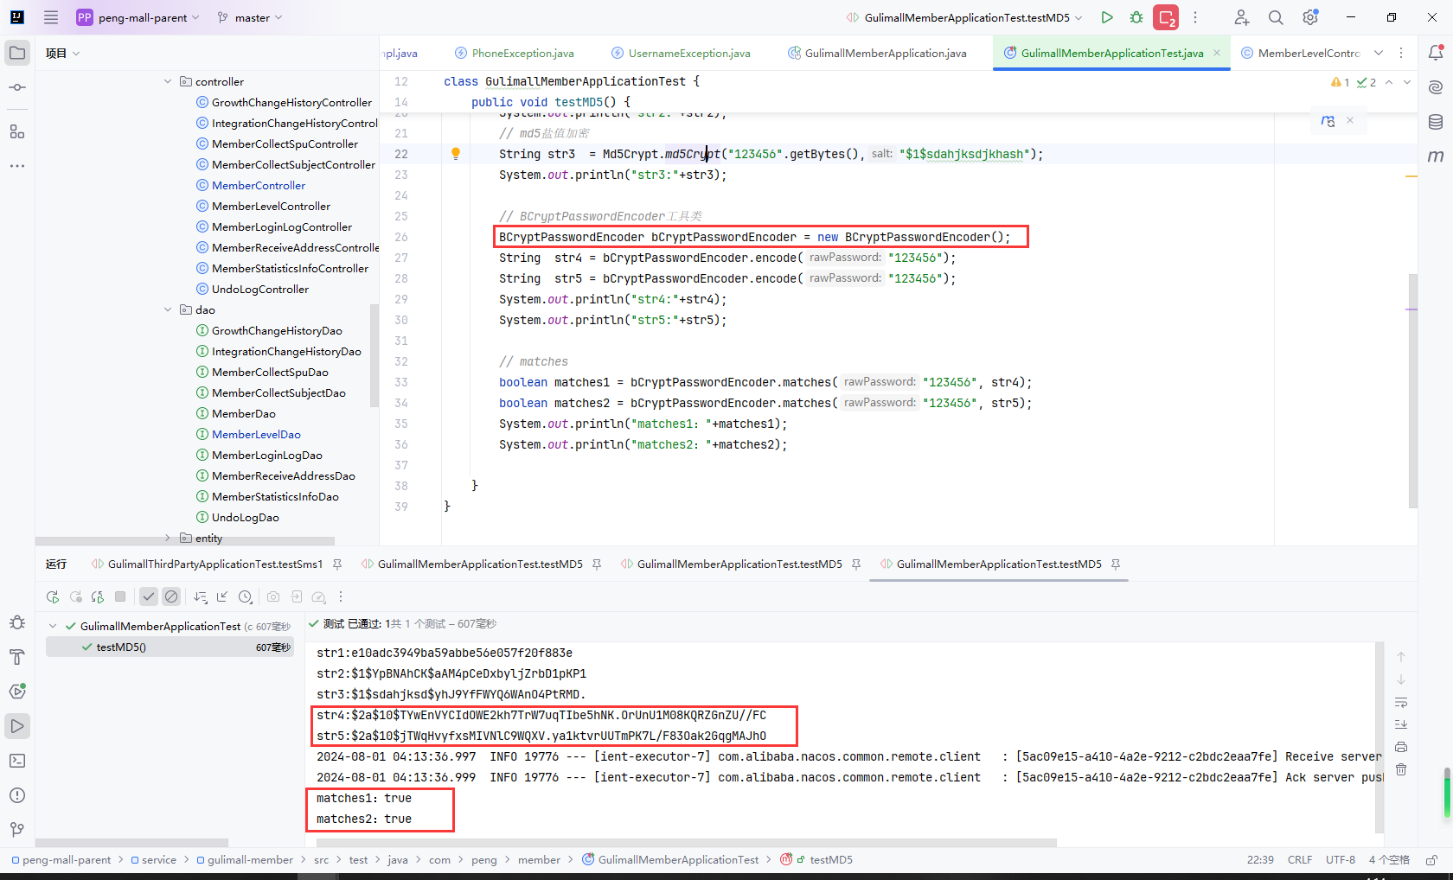Switch to the UsernameException.java tab
This screenshot has width=1453, height=880.
click(682, 53)
